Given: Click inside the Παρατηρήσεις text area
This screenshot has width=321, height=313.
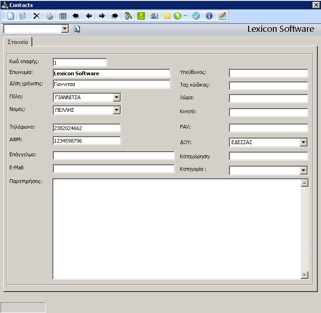Looking at the screenshot, I should tap(177, 229).
